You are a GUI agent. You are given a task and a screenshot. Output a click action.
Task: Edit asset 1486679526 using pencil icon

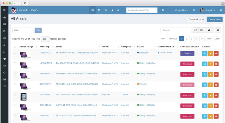(210, 64)
